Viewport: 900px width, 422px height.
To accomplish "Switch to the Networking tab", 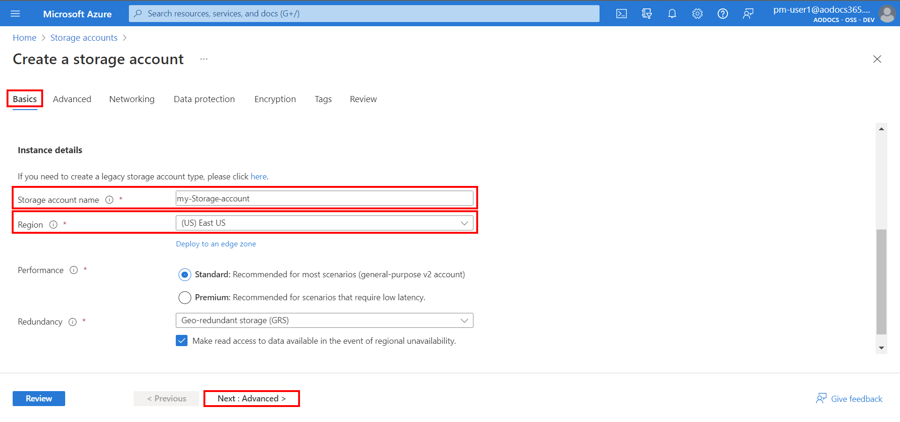I will (x=132, y=99).
